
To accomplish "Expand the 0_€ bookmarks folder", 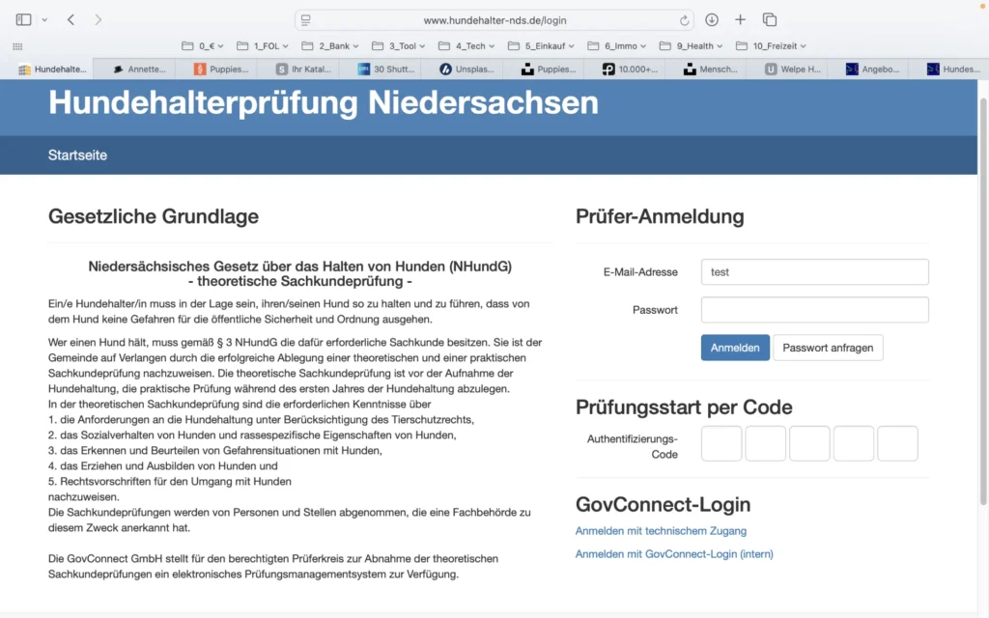I will pos(203,46).
